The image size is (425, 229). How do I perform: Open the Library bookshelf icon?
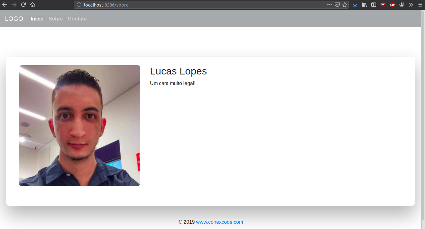[364, 5]
